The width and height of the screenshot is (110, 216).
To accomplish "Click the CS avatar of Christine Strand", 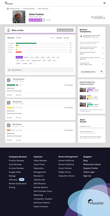I will tap(9, 80).
